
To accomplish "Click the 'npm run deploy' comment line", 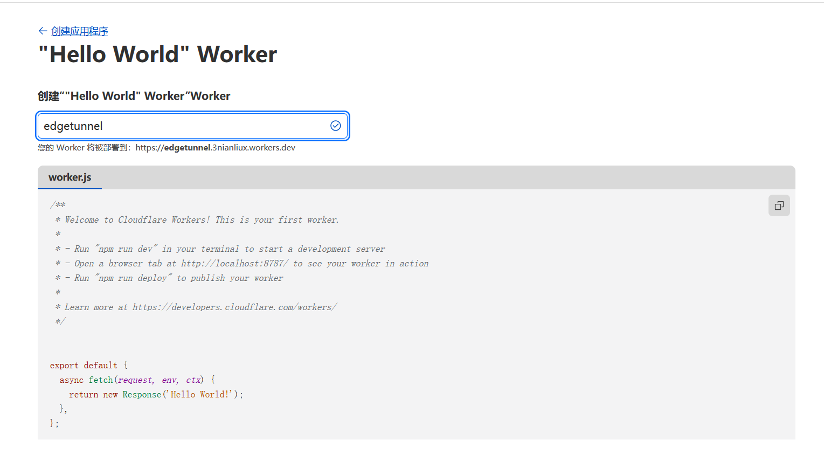I will coord(169,278).
